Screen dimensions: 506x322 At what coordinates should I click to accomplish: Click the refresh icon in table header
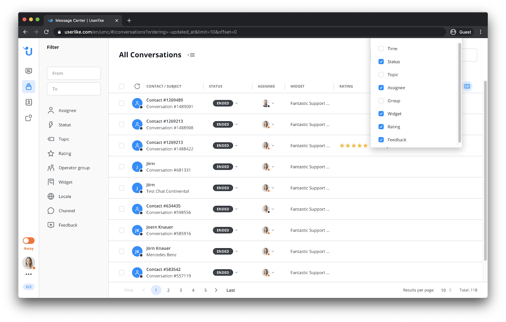click(x=137, y=86)
